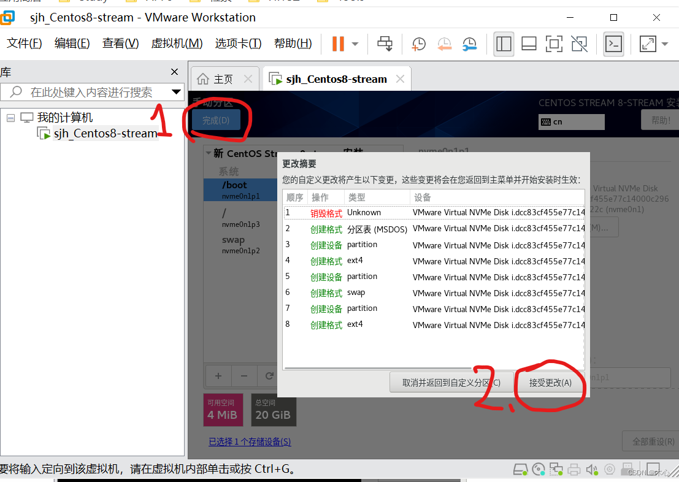The width and height of the screenshot is (679, 482).
Task: Click the sound card status icon
Action: tap(591, 470)
